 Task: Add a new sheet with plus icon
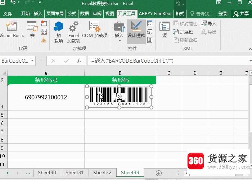tap(159, 173)
